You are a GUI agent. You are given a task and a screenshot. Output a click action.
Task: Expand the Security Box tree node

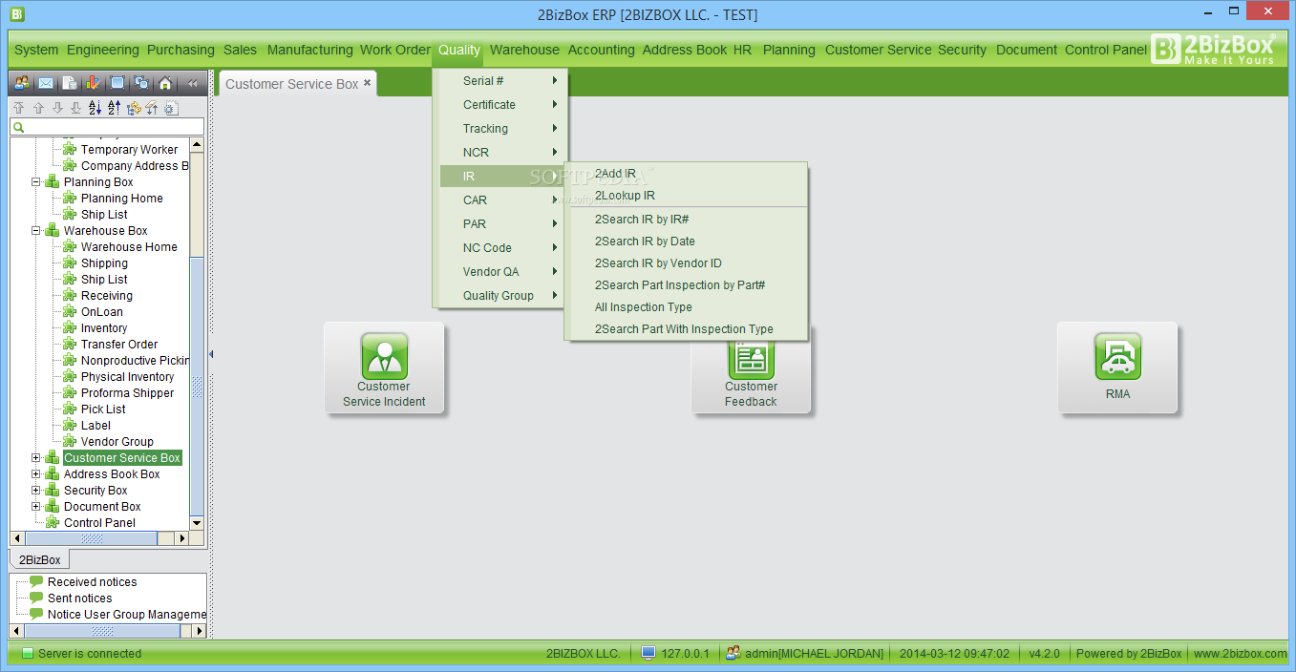(x=36, y=491)
